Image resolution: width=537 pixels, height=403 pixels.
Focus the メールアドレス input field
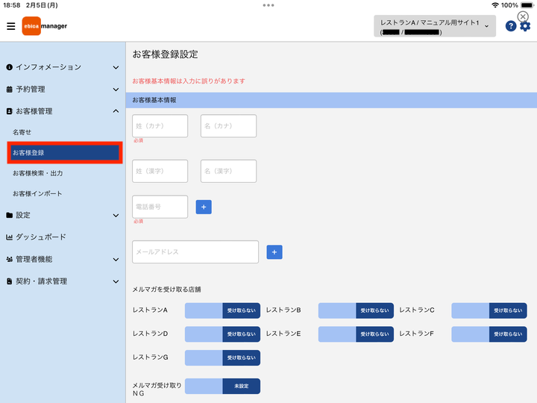(195, 252)
